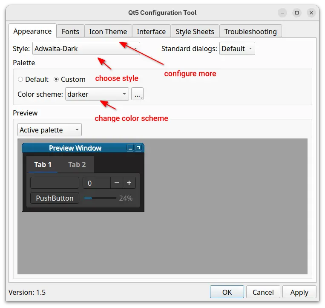Expand the Active palette dropdown
This screenshot has height=308, width=325.
tap(49, 130)
